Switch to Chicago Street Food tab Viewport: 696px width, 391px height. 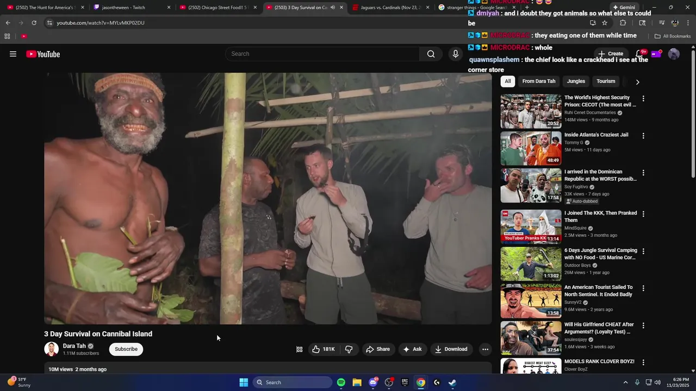[x=218, y=8]
